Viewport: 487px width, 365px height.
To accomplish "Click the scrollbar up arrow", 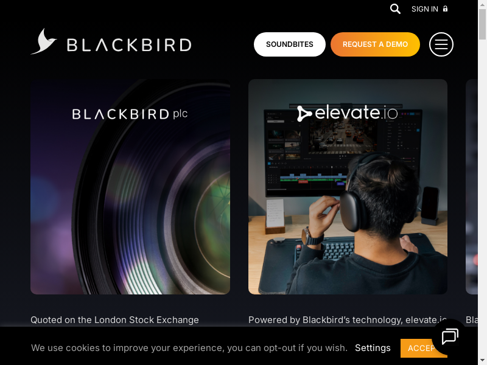I will click(x=482, y=4).
